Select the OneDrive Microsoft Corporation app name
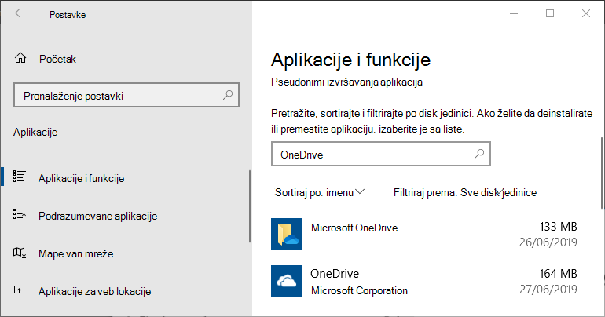This screenshot has height=317, width=605. click(335, 274)
